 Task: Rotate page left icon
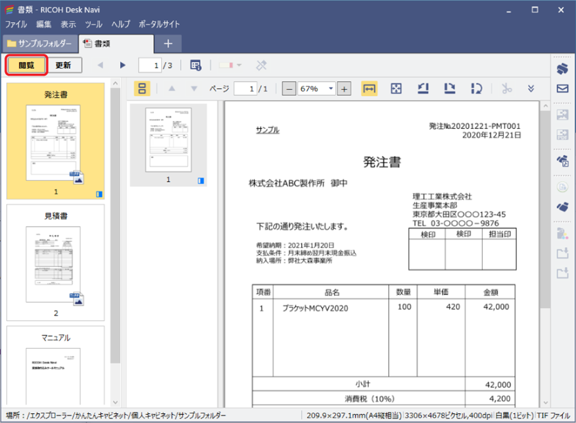click(x=423, y=89)
